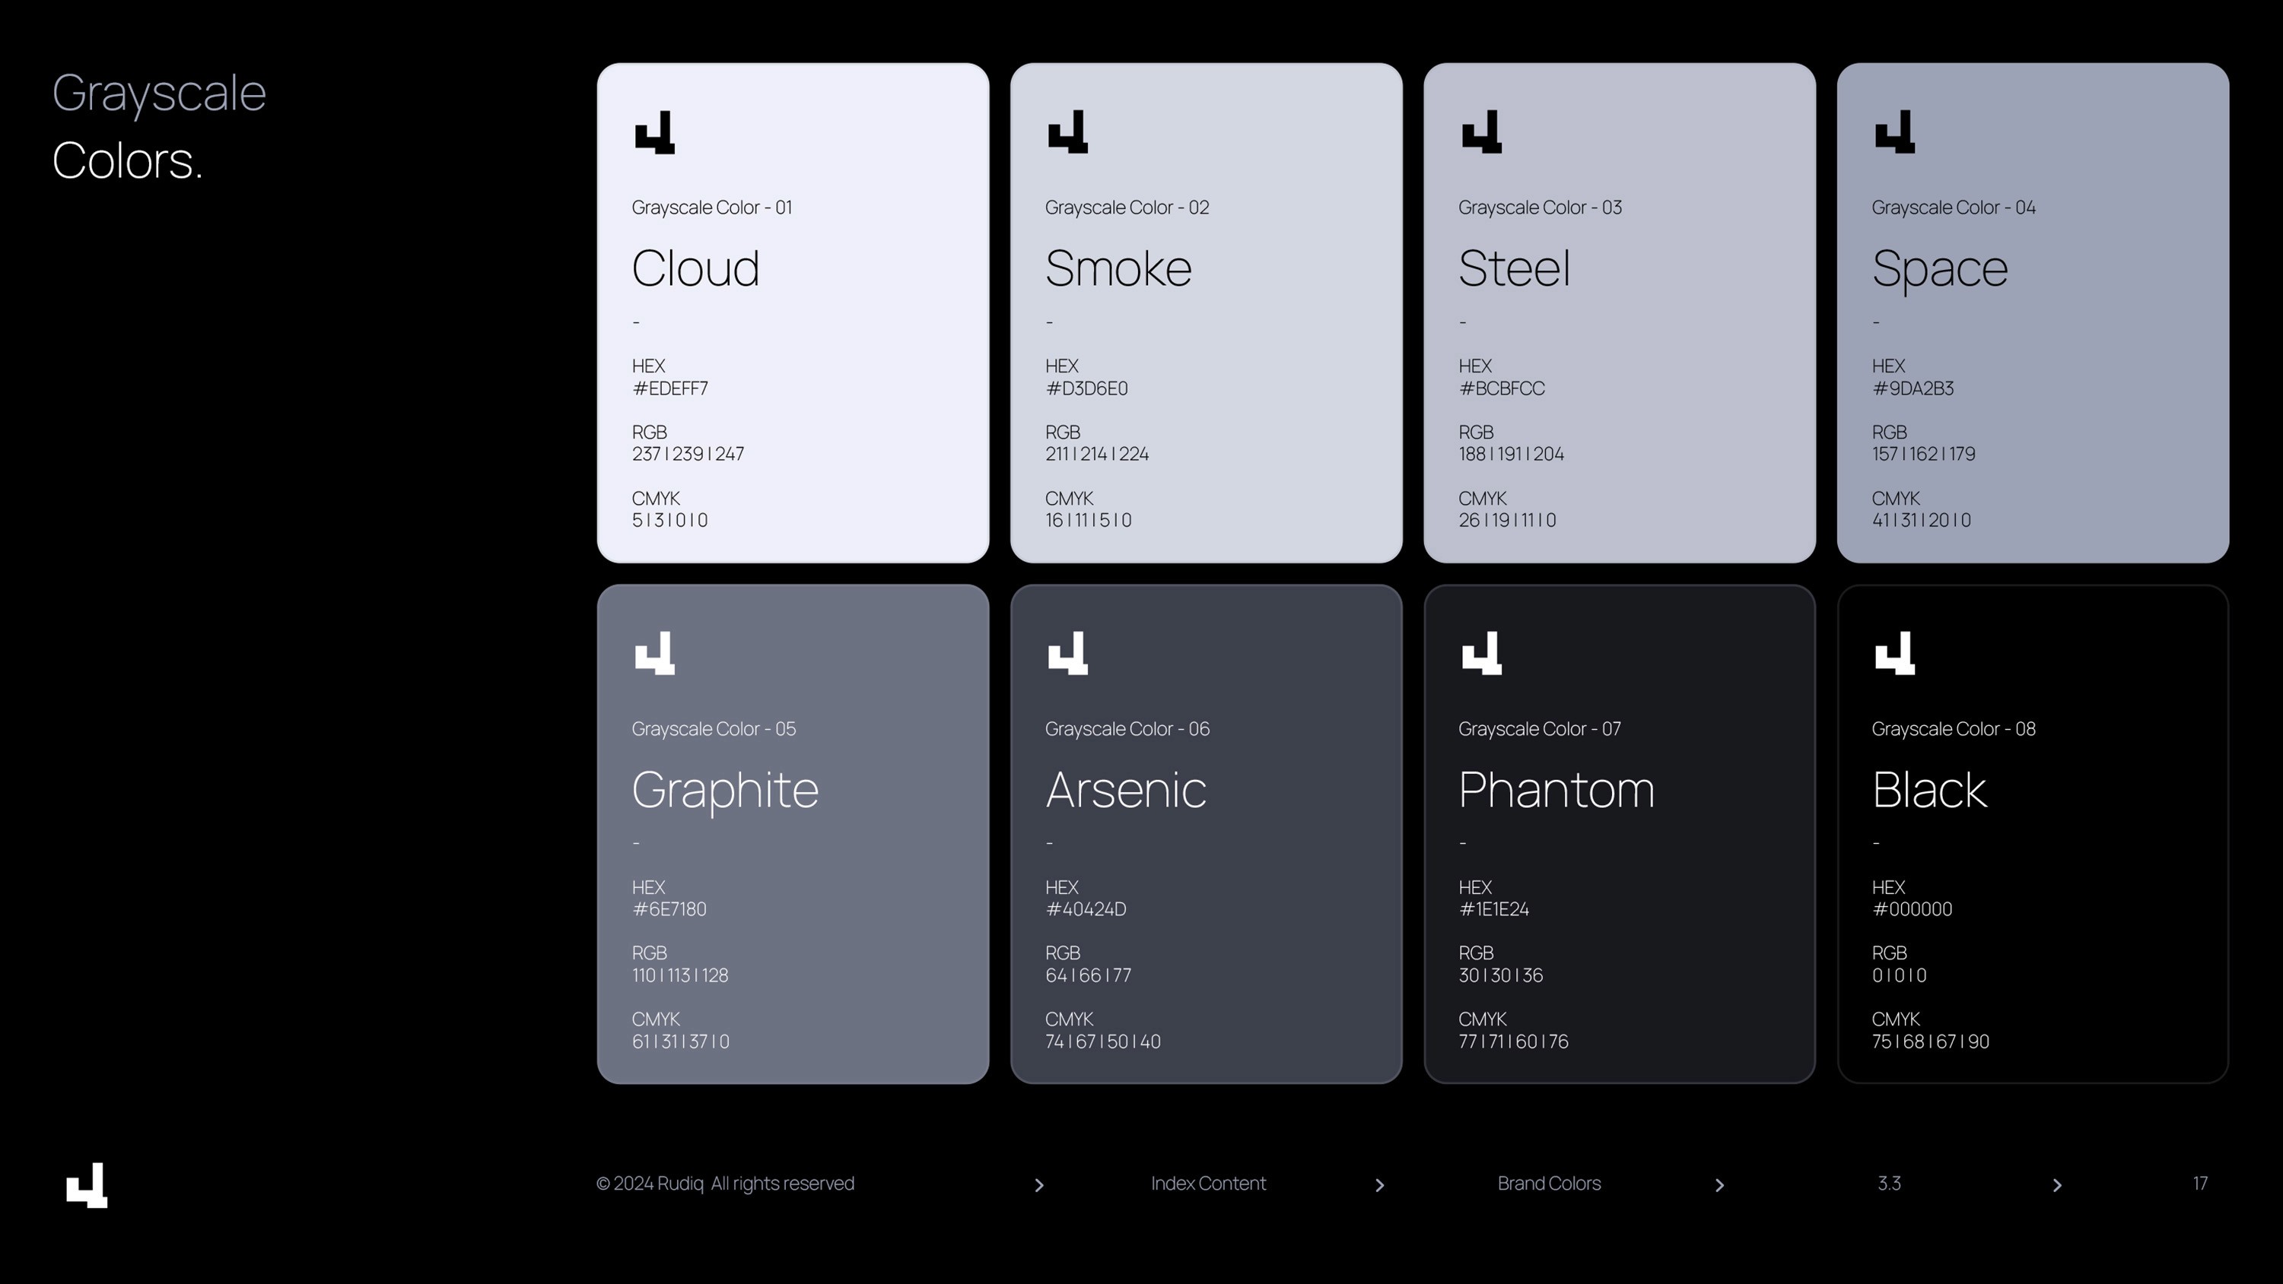
Task: Click the Rudiq logo on the Steel card
Action: click(1482, 132)
